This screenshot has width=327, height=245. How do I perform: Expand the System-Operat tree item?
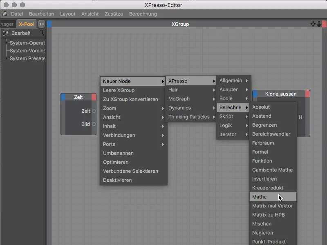(x=6, y=43)
